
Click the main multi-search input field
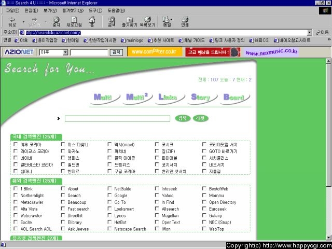[117, 119]
